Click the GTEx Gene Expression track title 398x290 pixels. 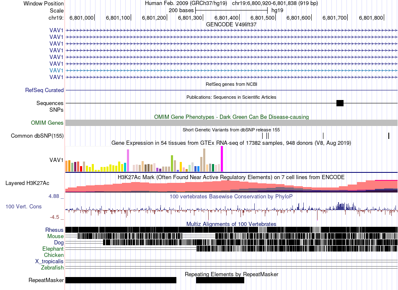point(231,143)
